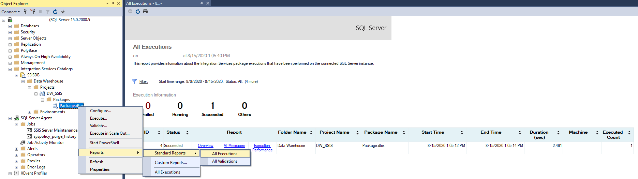This screenshot has width=638, height=179.
Task: Expand the Server Objects node
Action: [x=10, y=39]
